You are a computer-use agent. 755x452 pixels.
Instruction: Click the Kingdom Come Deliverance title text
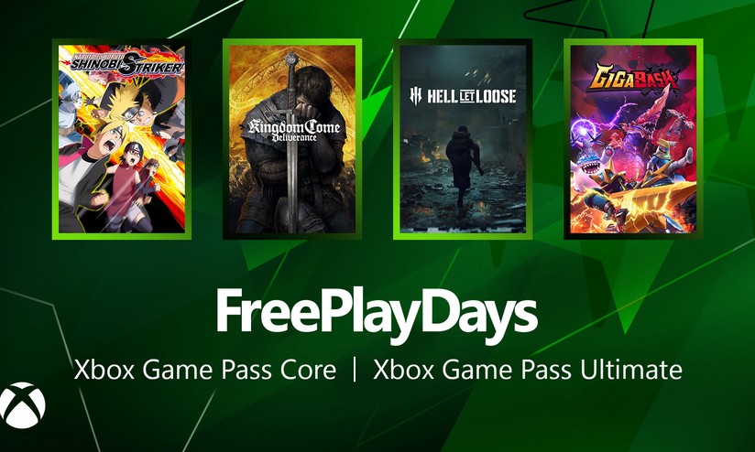pos(294,130)
